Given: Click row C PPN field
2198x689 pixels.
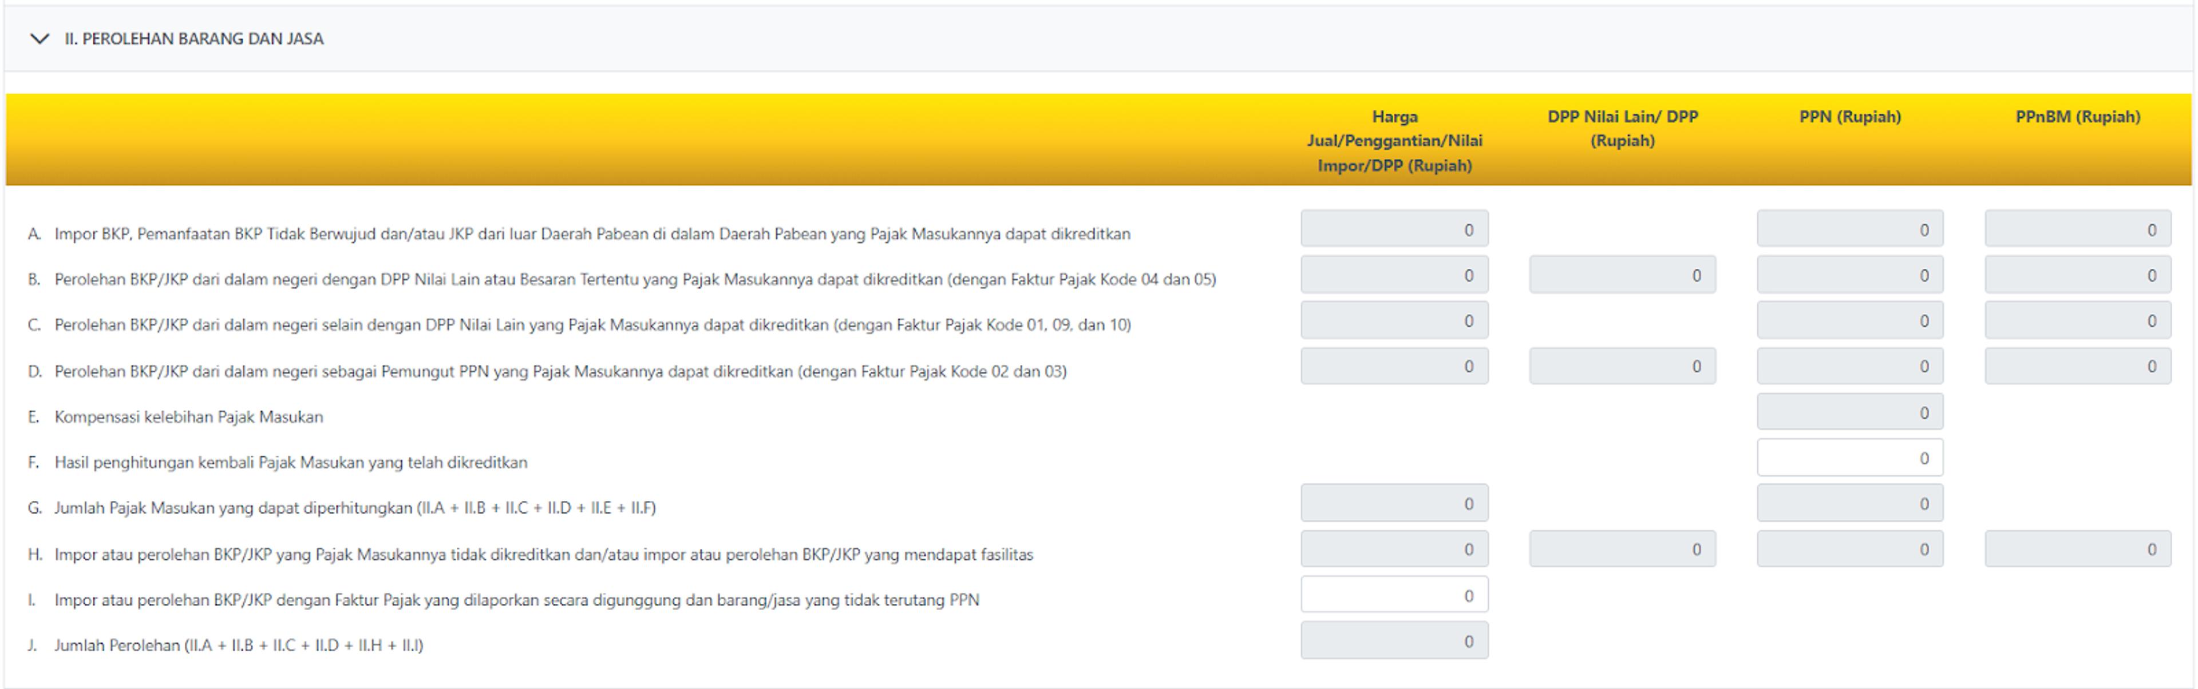Looking at the screenshot, I should [1850, 320].
